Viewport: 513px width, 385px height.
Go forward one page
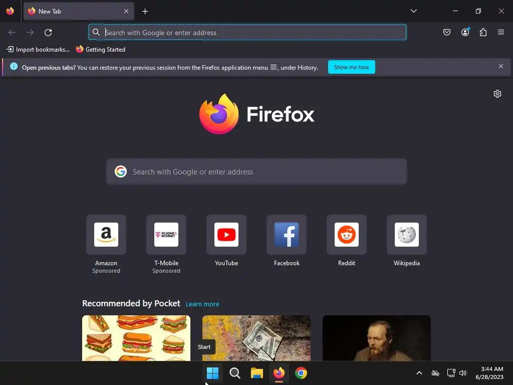(30, 33)
